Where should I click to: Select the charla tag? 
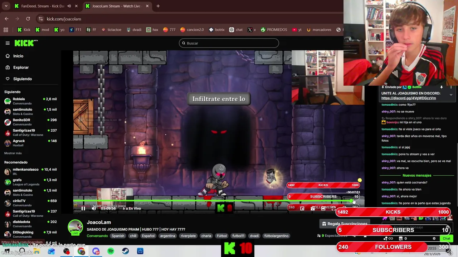[206, 236]
